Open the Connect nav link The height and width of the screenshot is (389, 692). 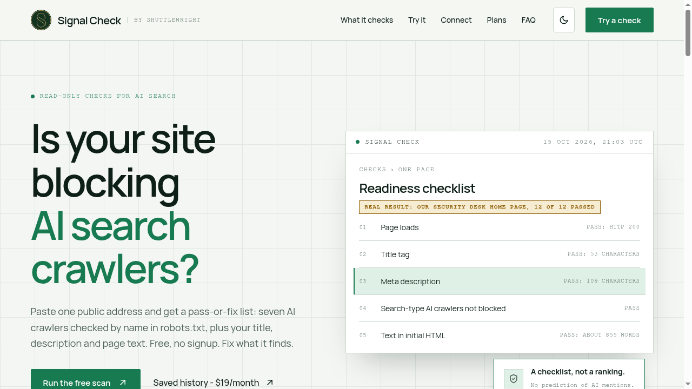(456, 20)
